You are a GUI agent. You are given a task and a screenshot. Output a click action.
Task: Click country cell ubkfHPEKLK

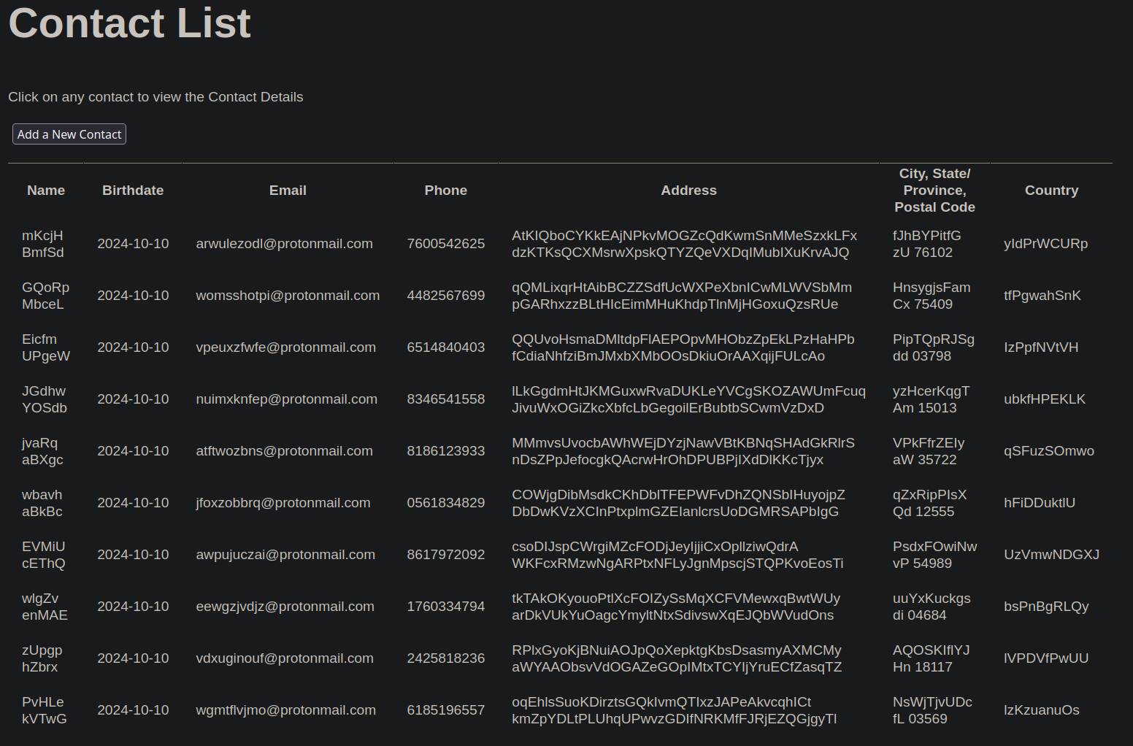[1044, 399]
